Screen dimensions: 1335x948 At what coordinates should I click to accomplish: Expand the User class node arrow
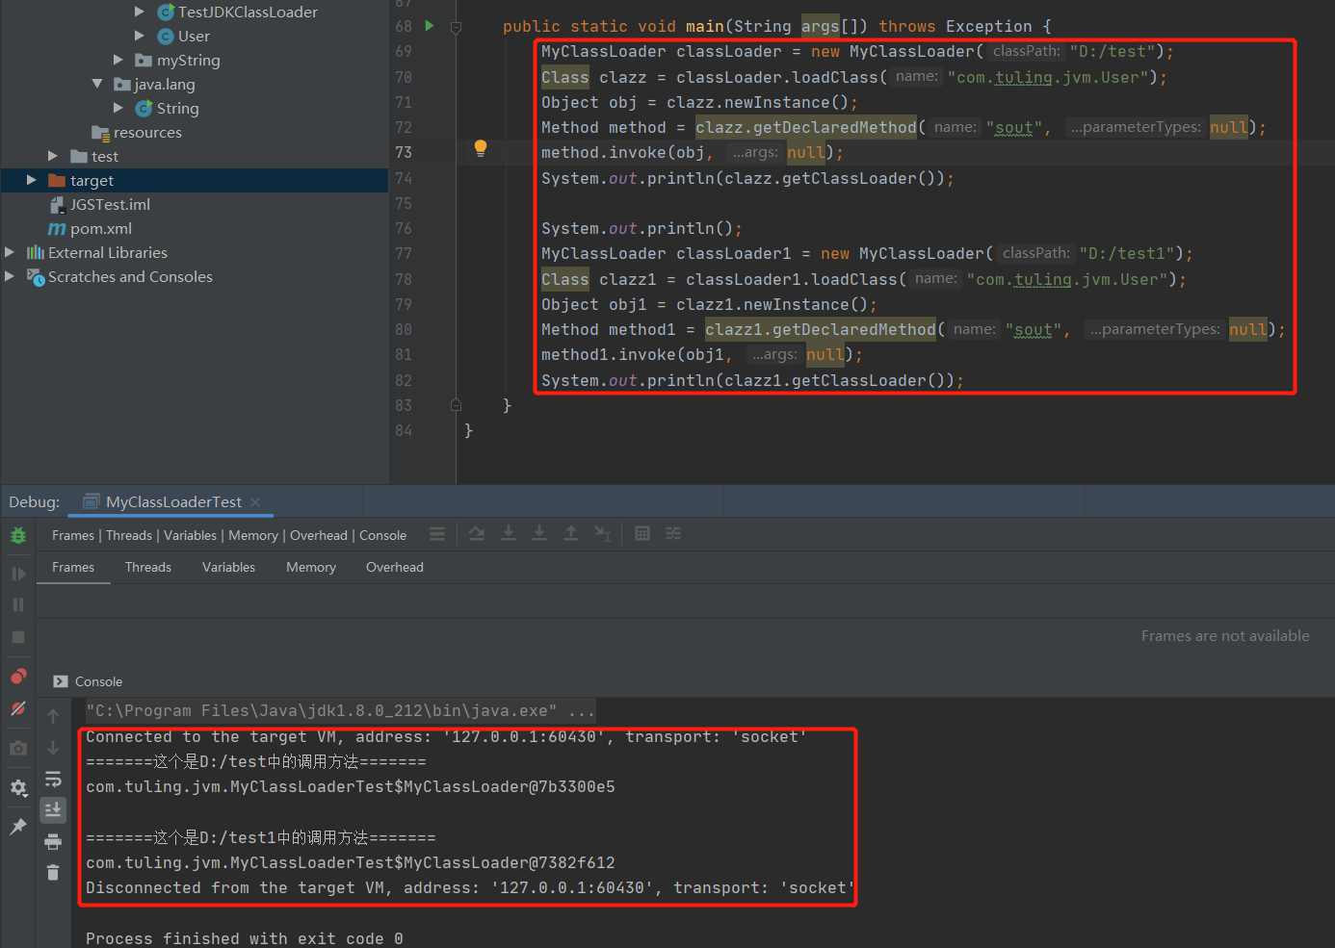tap(140, 36)
